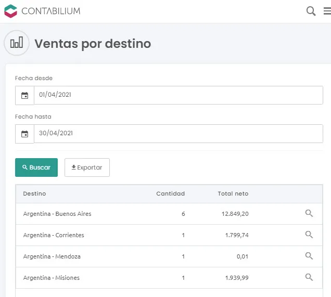Open calendar for Fecha desde
The image size is (331, 297).
pos(24,95)
